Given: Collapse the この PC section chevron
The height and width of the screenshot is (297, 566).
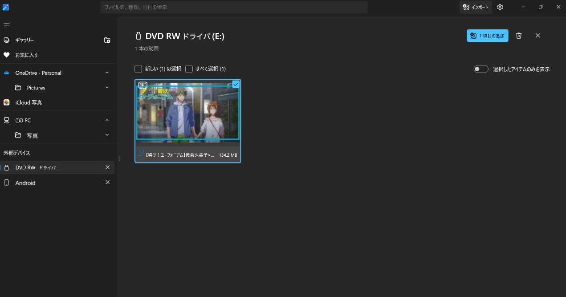Looking at the screenshot, I should click(107, 120).
